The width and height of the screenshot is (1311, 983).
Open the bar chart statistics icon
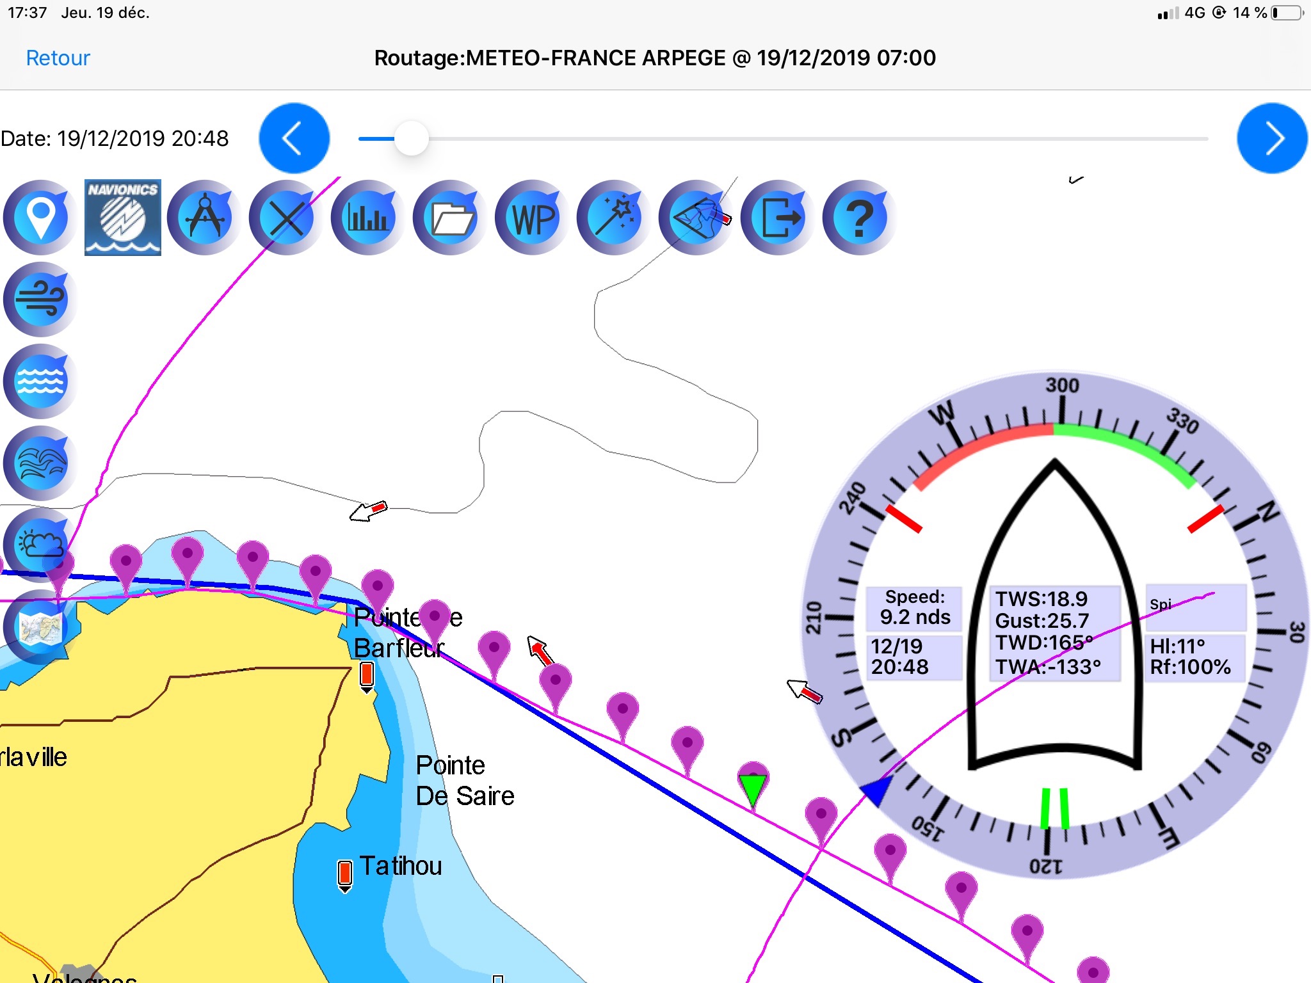click(368, 218)
